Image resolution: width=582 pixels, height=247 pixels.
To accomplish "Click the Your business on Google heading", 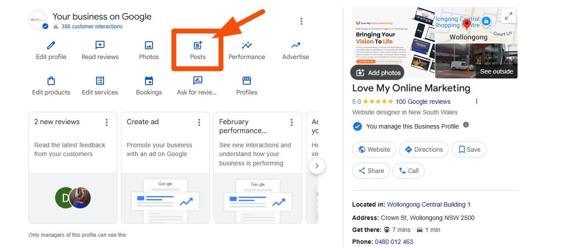I will tap(102, 16).
